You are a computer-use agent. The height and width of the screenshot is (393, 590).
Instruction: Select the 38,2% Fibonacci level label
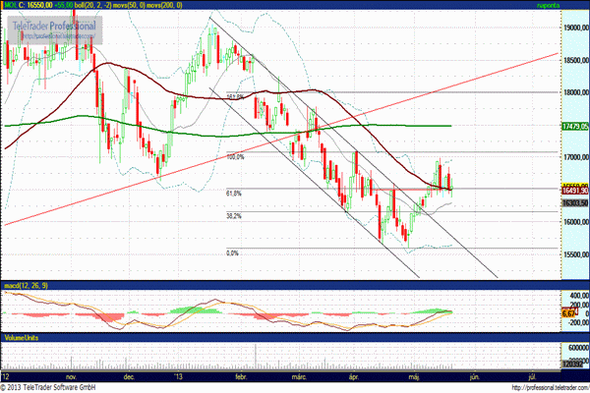234,216
